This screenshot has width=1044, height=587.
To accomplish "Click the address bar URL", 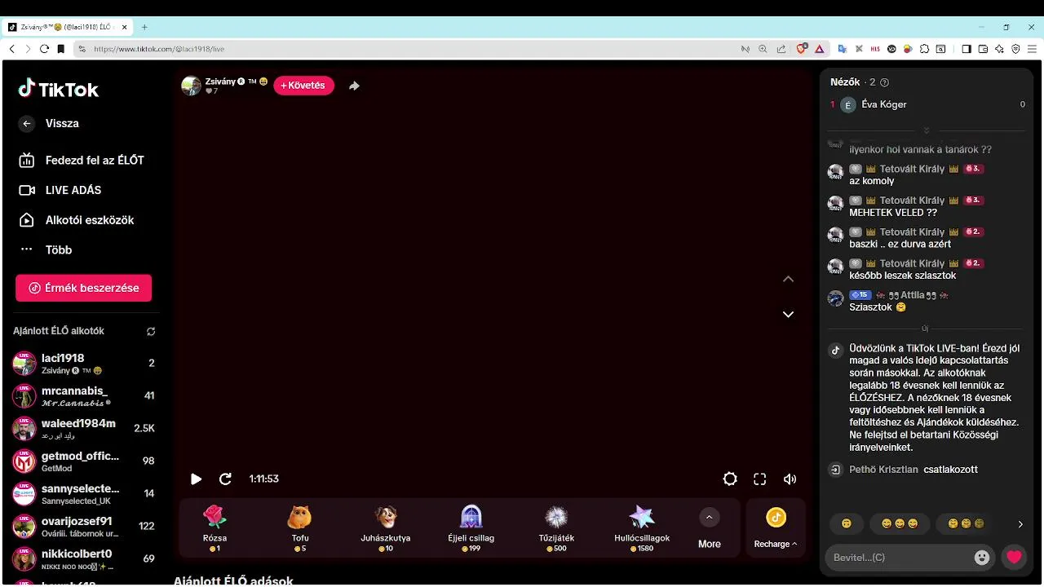I will (x=159, y=49).
